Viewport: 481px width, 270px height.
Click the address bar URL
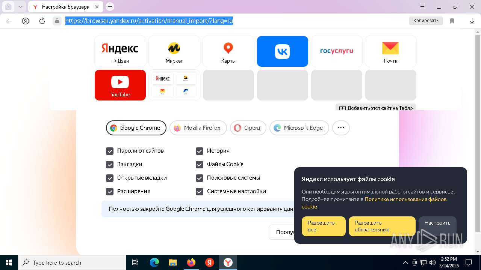tap(149, 21)
